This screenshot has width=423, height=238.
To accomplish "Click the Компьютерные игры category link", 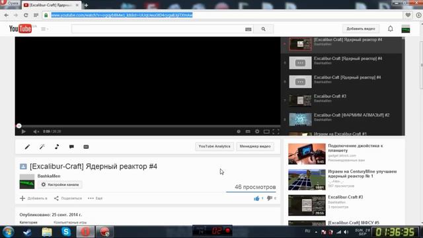I will [70, 222].
